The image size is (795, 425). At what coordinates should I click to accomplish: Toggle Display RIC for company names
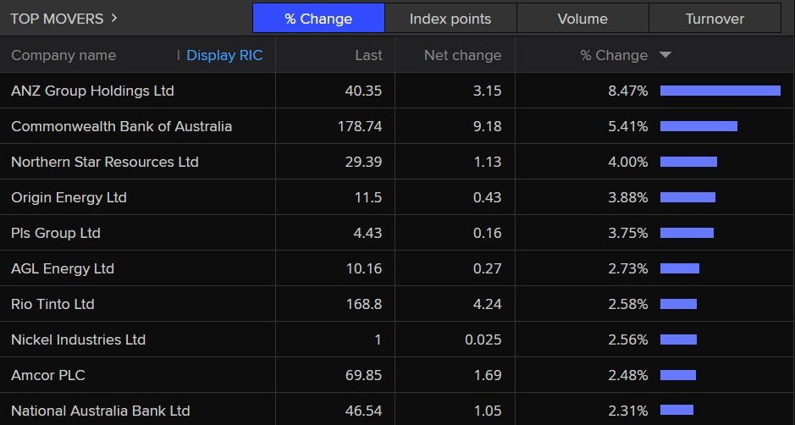pos(224,55)
